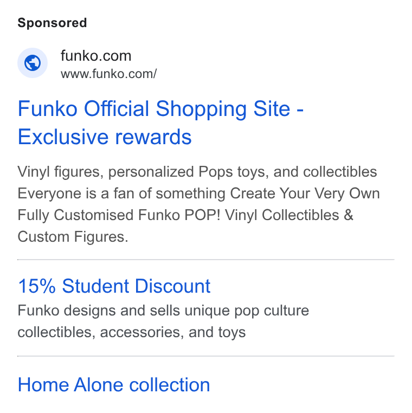Click the 15% text in the Student Discount link

(x=37, y=286)
